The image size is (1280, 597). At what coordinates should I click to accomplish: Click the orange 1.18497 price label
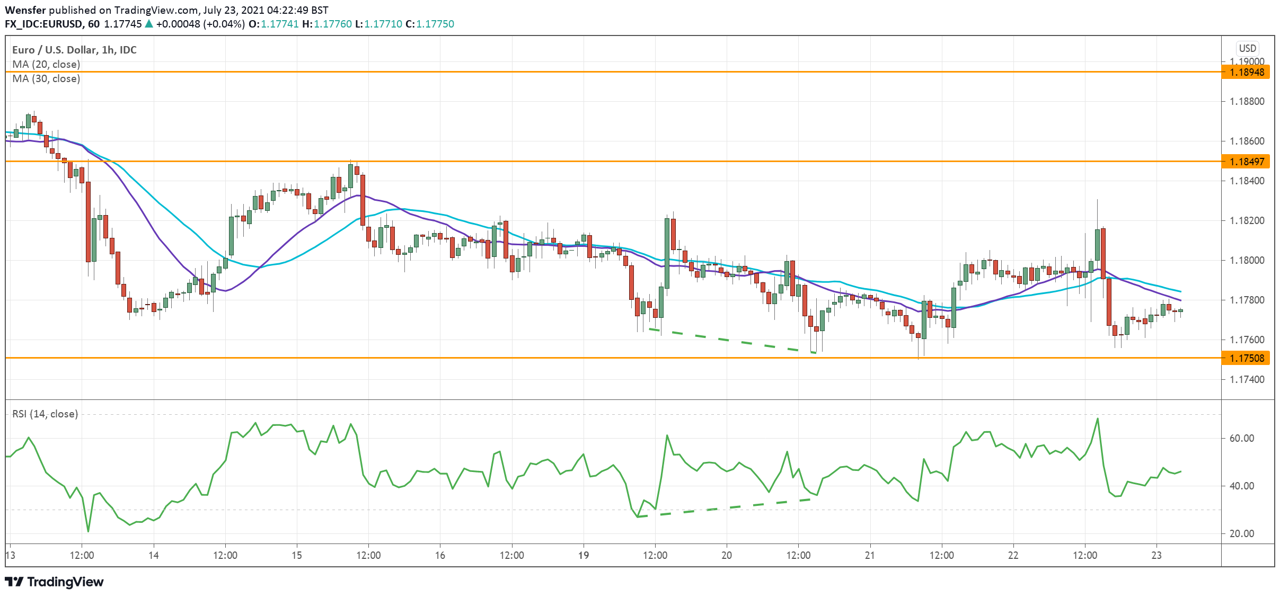pyautogui.click(x=1246, y=162)
